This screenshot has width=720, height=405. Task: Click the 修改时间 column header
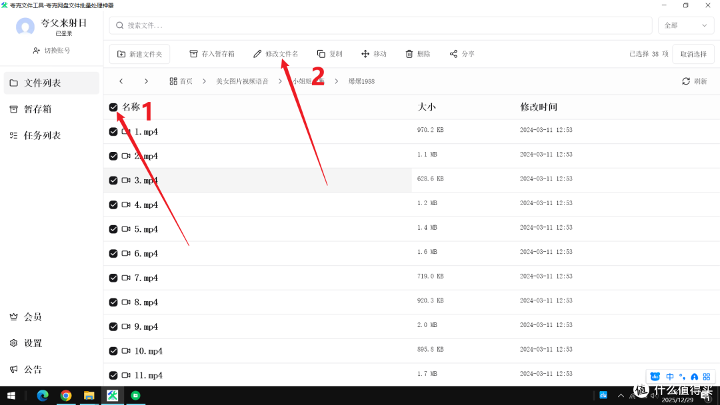coord(539,107)
